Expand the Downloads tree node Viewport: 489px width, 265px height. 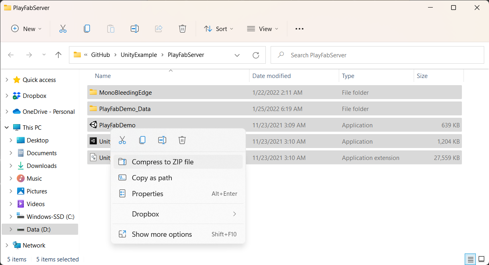pos(11,166)
